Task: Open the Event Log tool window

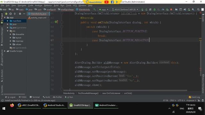Action: coord(194,97)
